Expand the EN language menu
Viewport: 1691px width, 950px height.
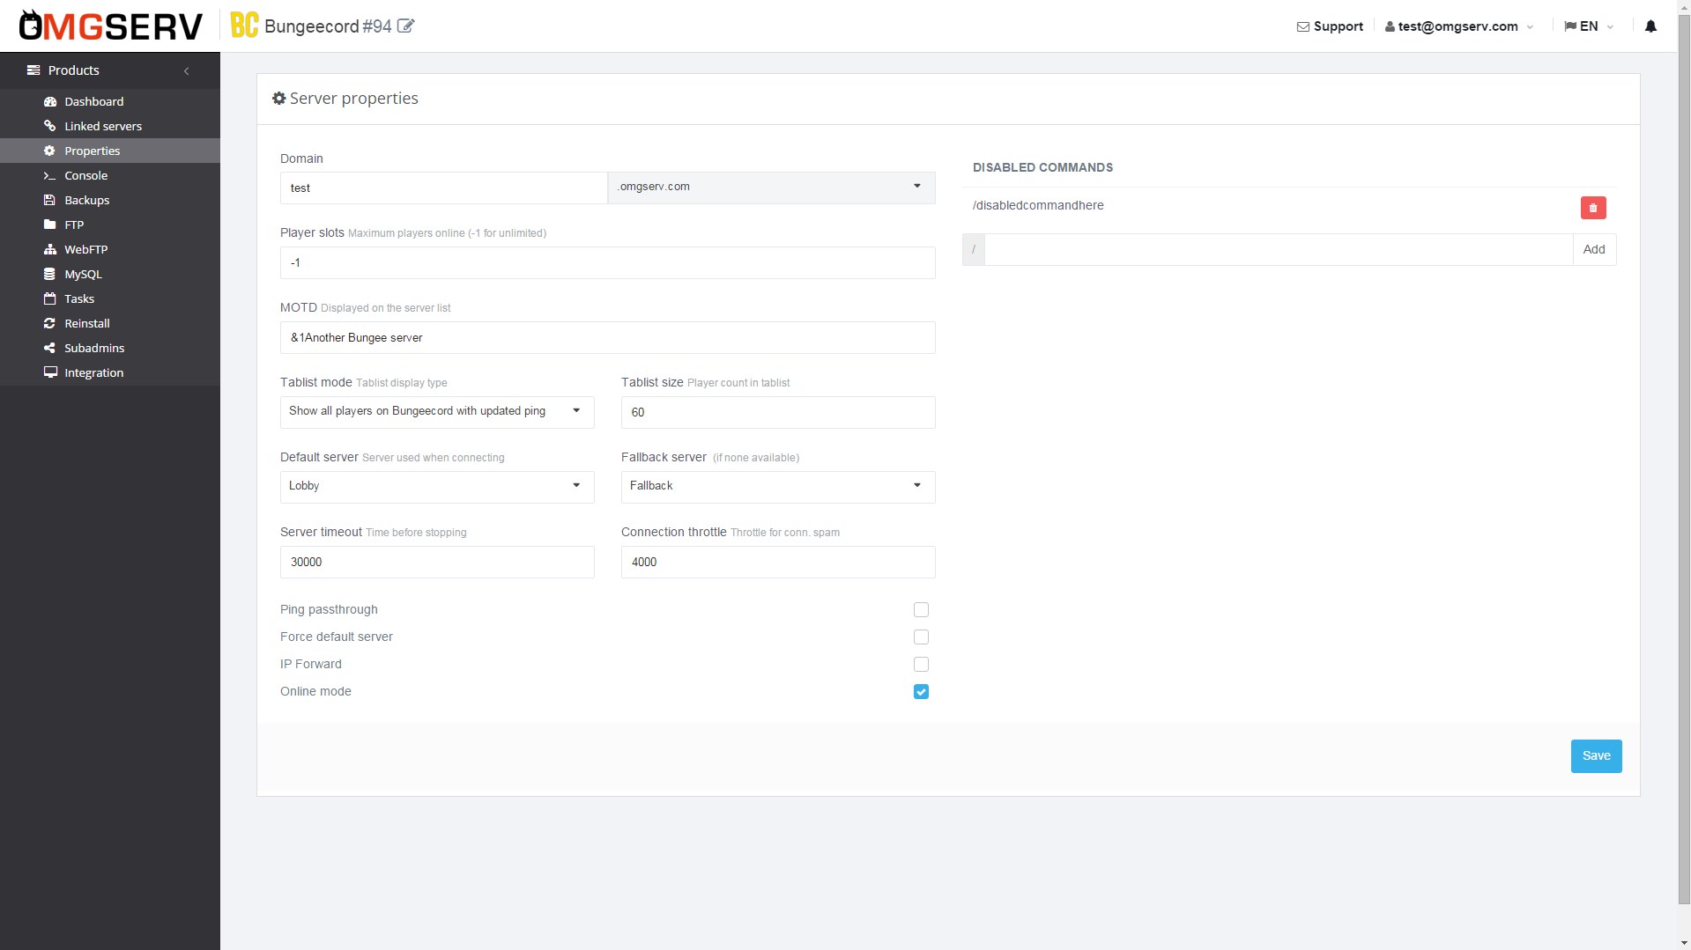(1589, 26)
